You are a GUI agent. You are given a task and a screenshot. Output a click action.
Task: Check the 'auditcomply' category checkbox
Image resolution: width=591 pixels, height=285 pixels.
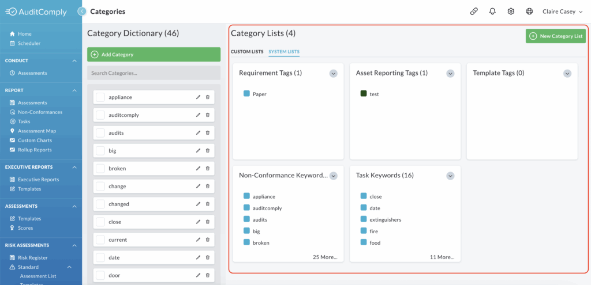(100, 115)
